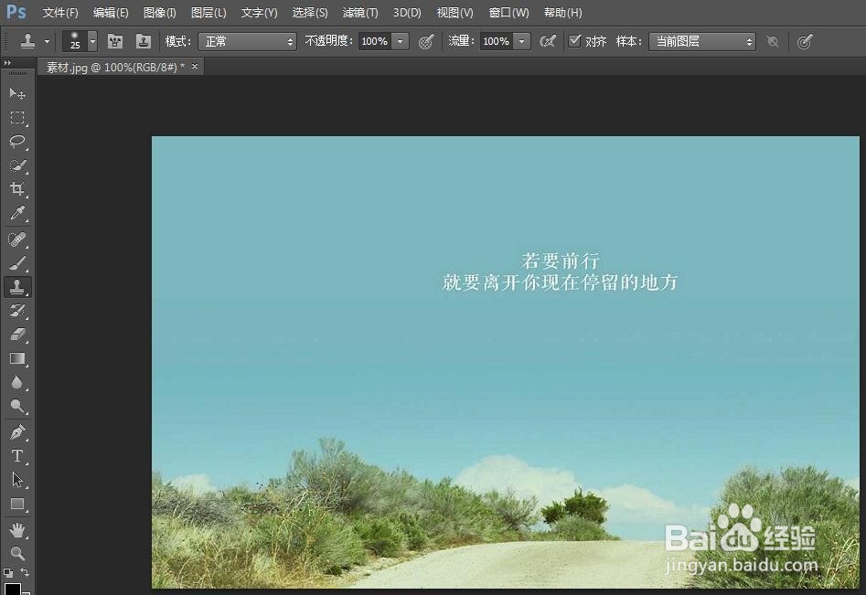This screenshot has height=595, width=866.
Task: Activate the Gradient tool
Action: click(17, 358)
